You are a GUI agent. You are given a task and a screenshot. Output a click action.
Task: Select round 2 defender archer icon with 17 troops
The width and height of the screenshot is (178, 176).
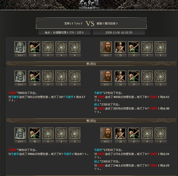134,133
